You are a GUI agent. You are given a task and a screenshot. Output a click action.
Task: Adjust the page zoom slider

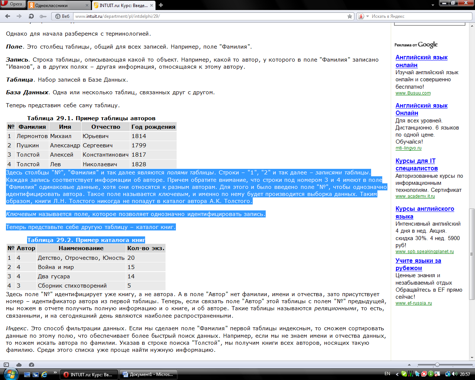pos(437,365)
